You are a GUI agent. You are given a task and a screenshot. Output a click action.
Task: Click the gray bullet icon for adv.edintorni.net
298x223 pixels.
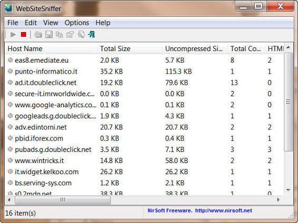10,127
